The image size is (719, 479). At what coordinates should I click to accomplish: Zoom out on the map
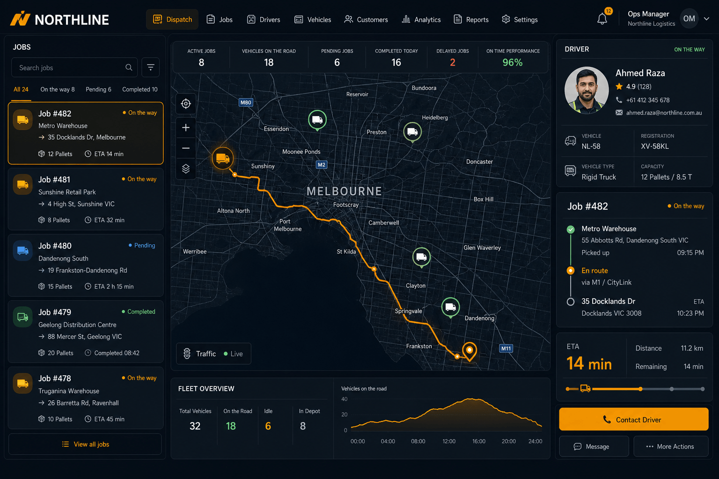point(186,148)
